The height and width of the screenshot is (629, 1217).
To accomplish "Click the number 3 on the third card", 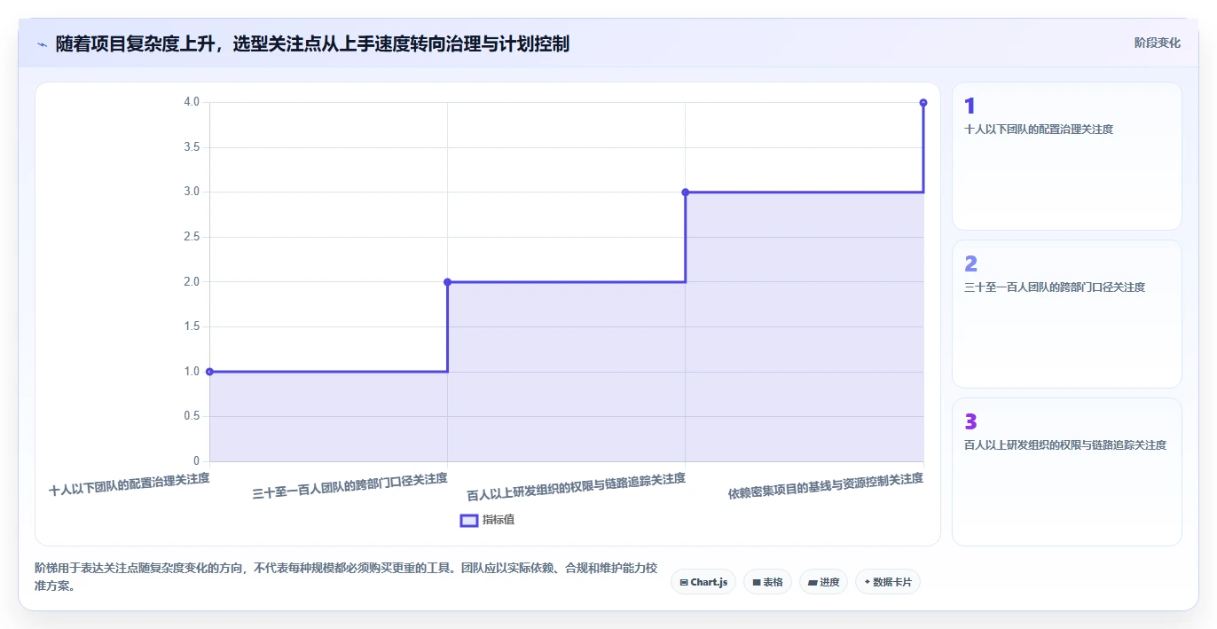I will (x=970, y=421).
